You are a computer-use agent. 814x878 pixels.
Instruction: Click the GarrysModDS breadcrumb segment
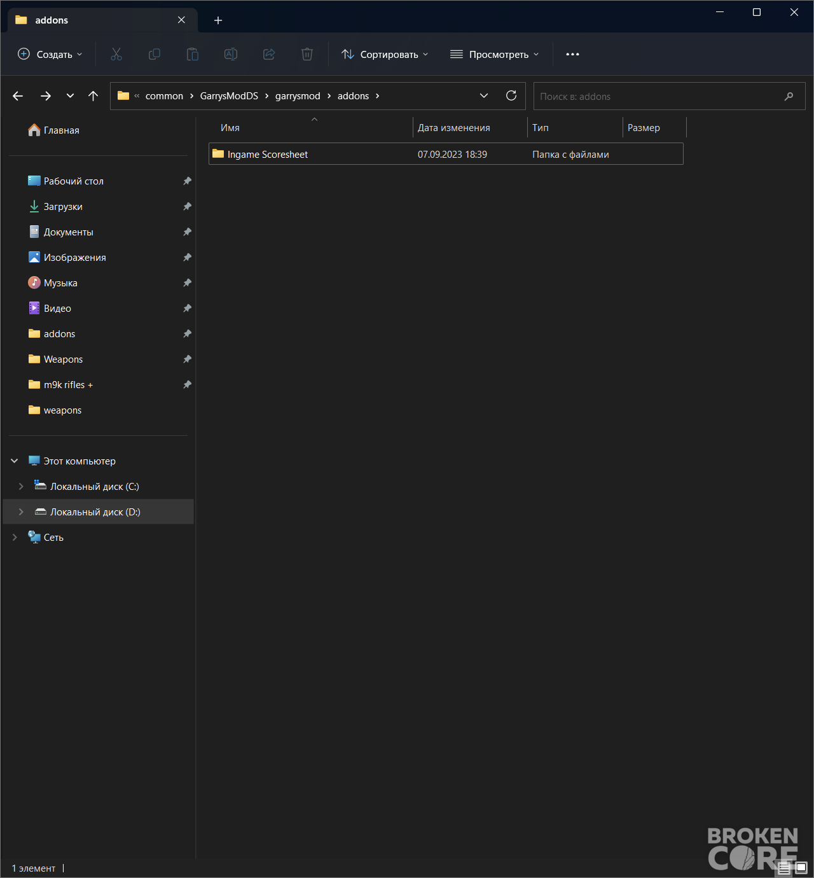(229, 96)
